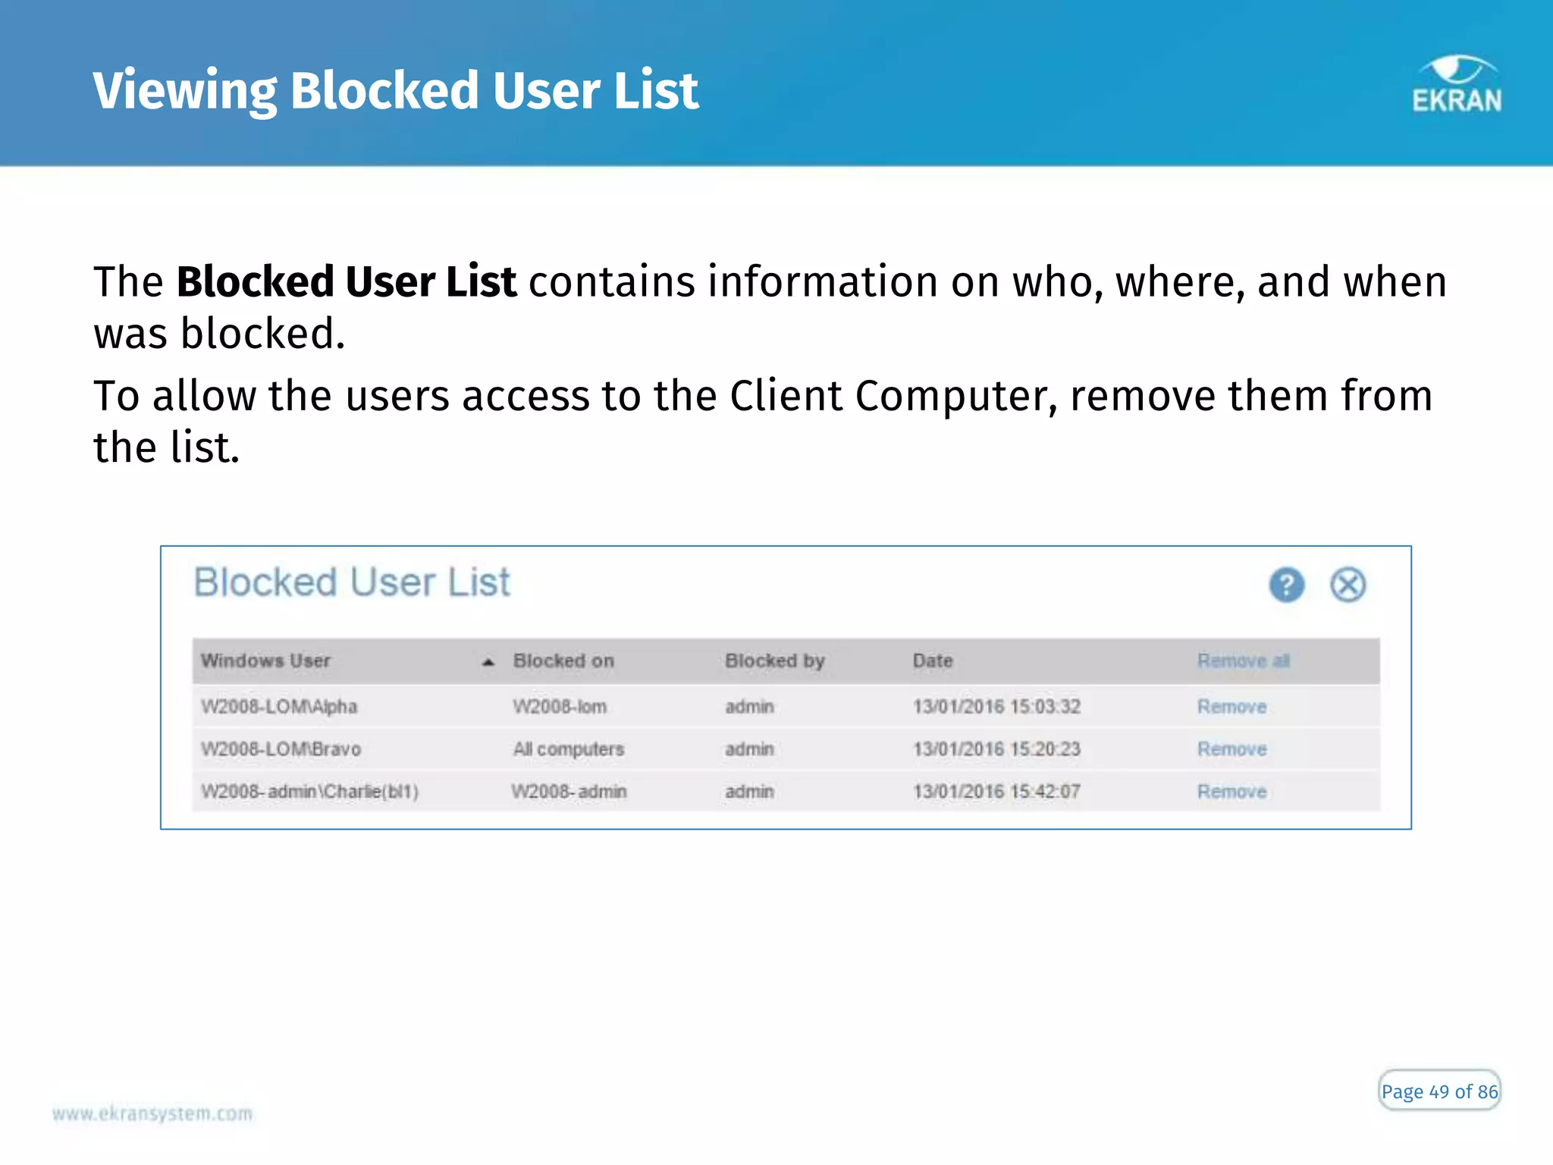Click the All computers cell
The height and width of the screenshot is (1165, 1553).
pyautogui.click(x=569, y=749)
